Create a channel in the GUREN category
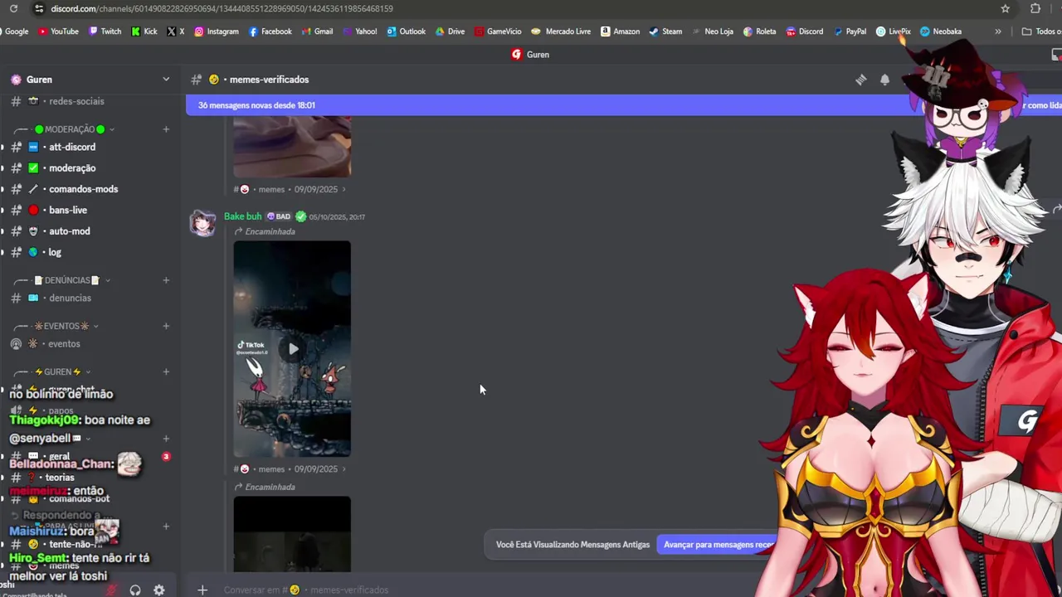1062x597 pixels. [x=166, y=371]
